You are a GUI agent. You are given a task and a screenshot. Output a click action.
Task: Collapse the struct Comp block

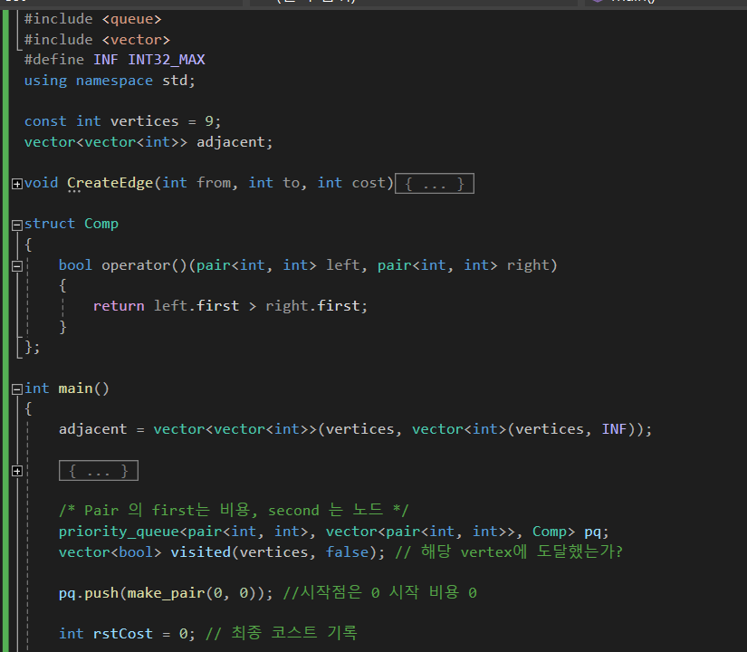coord(16,225)
